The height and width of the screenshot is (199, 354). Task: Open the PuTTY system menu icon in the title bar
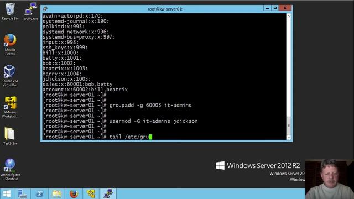45,9
